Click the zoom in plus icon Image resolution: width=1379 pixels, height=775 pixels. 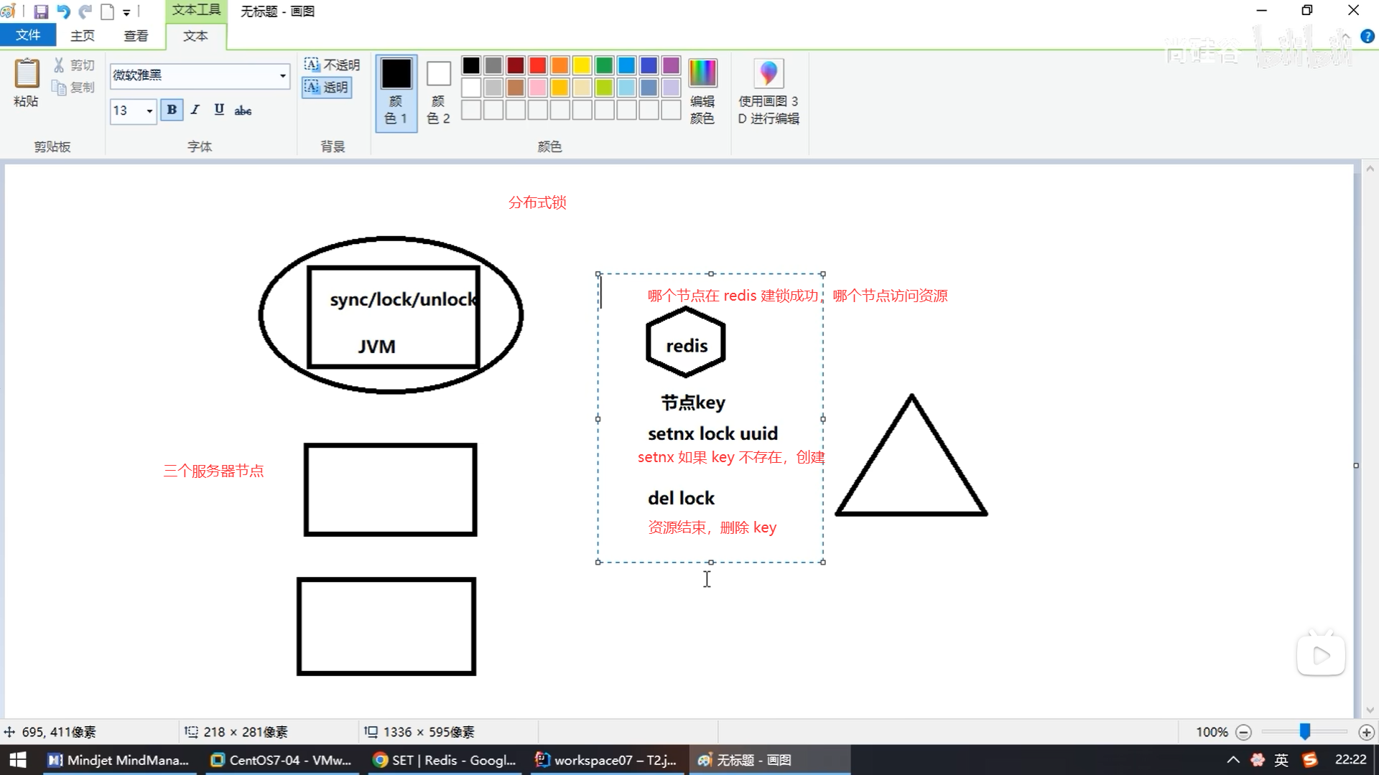tap(1366, 732)
